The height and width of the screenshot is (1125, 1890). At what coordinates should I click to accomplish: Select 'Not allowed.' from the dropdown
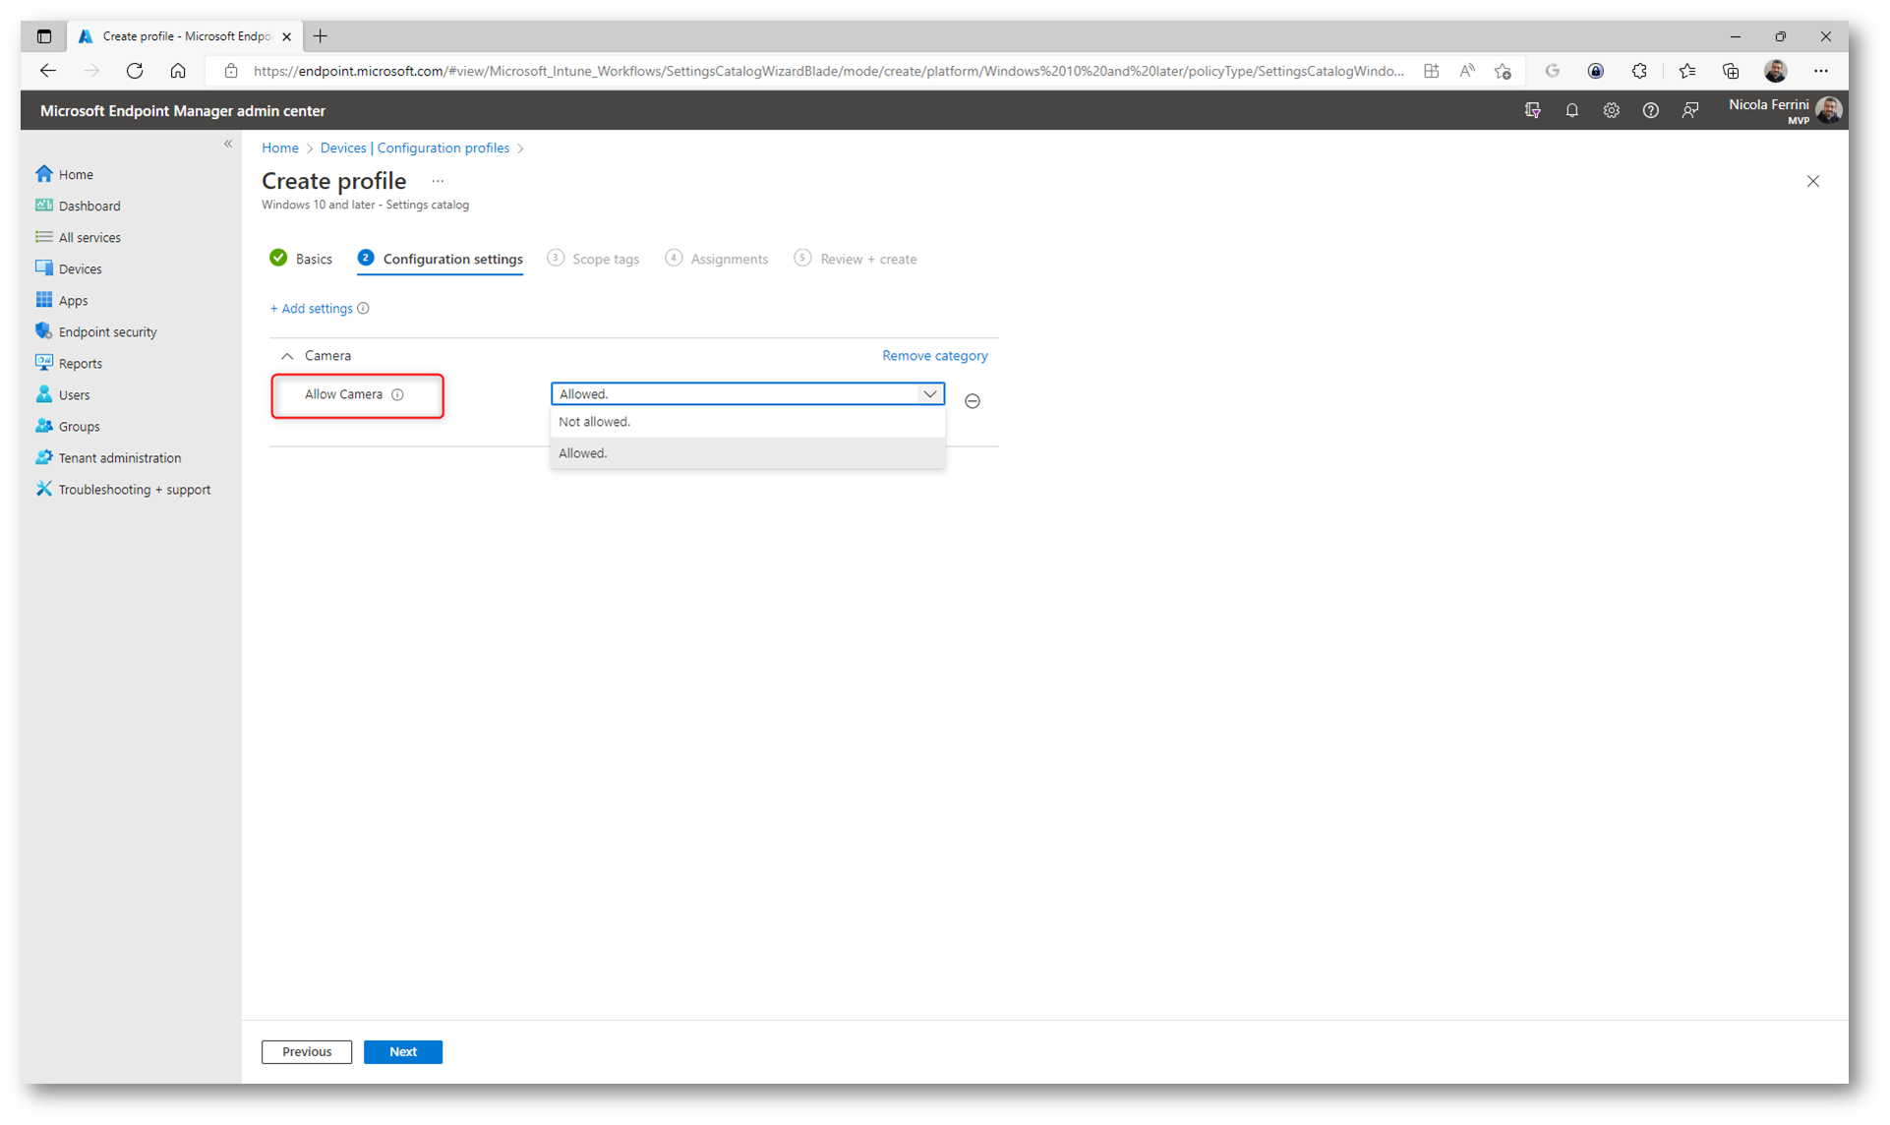click(x=747, y=422)
